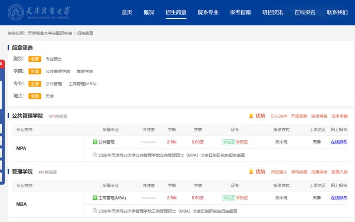Viewport: 355px width, 222px height.
Task: Click the red badge on left sidebar
Action: tap(2, 64)
